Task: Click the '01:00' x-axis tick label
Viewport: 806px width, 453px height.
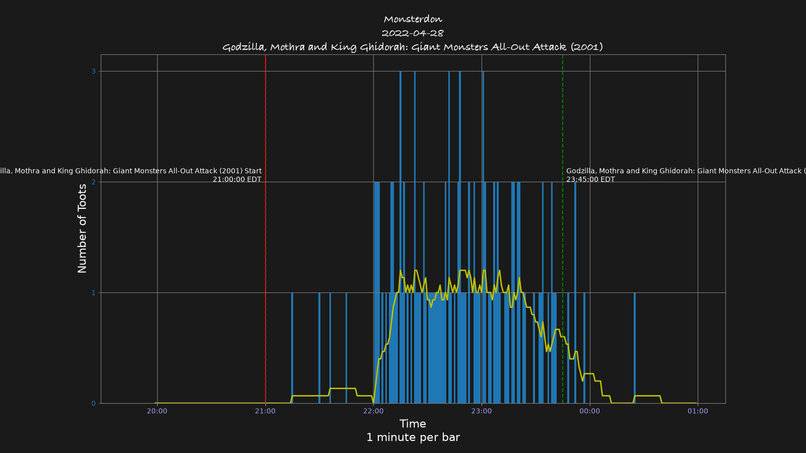Action: 698,411
